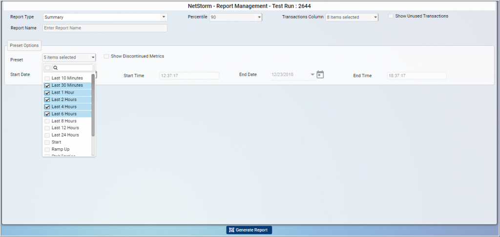Check the Ramp Up preset option
This screenshot has height=237, width=500.
[47, 149]
